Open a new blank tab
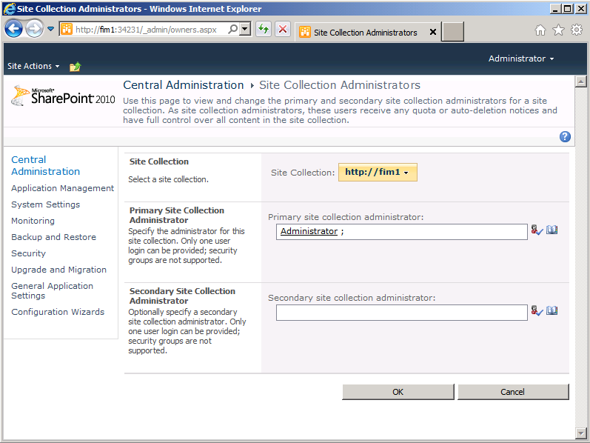This screenshot has width=590, height=443. (x=452, y=32)
